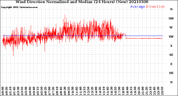Image resolution: width=178 pixels, height=96 pixels.
Task: Select the '19:15' time tick label
Action: pyautogui.click(x=131, y=91)
